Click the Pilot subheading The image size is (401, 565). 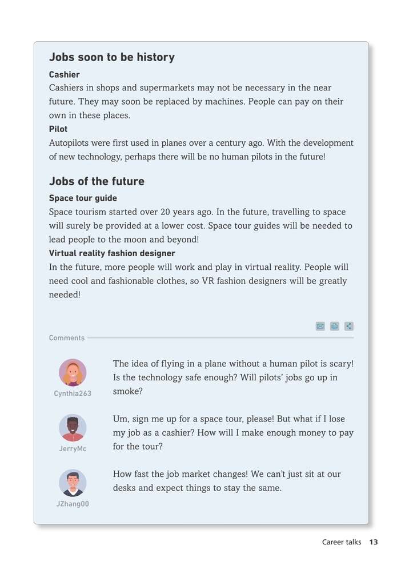[x=58, y=129]
